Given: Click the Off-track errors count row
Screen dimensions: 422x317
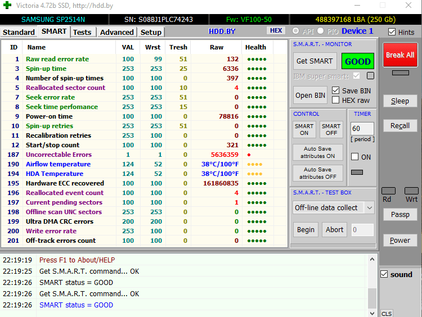Looking at the screenshot, I should pyautogui.click(x=145, y=241).
